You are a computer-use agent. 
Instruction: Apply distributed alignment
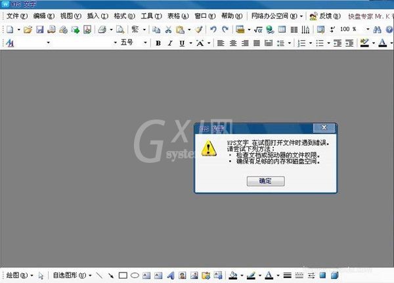pyautogui.click(x=269, y=43)
